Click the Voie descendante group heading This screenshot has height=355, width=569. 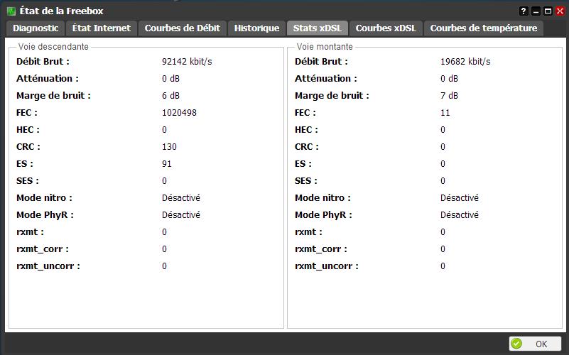53,47
